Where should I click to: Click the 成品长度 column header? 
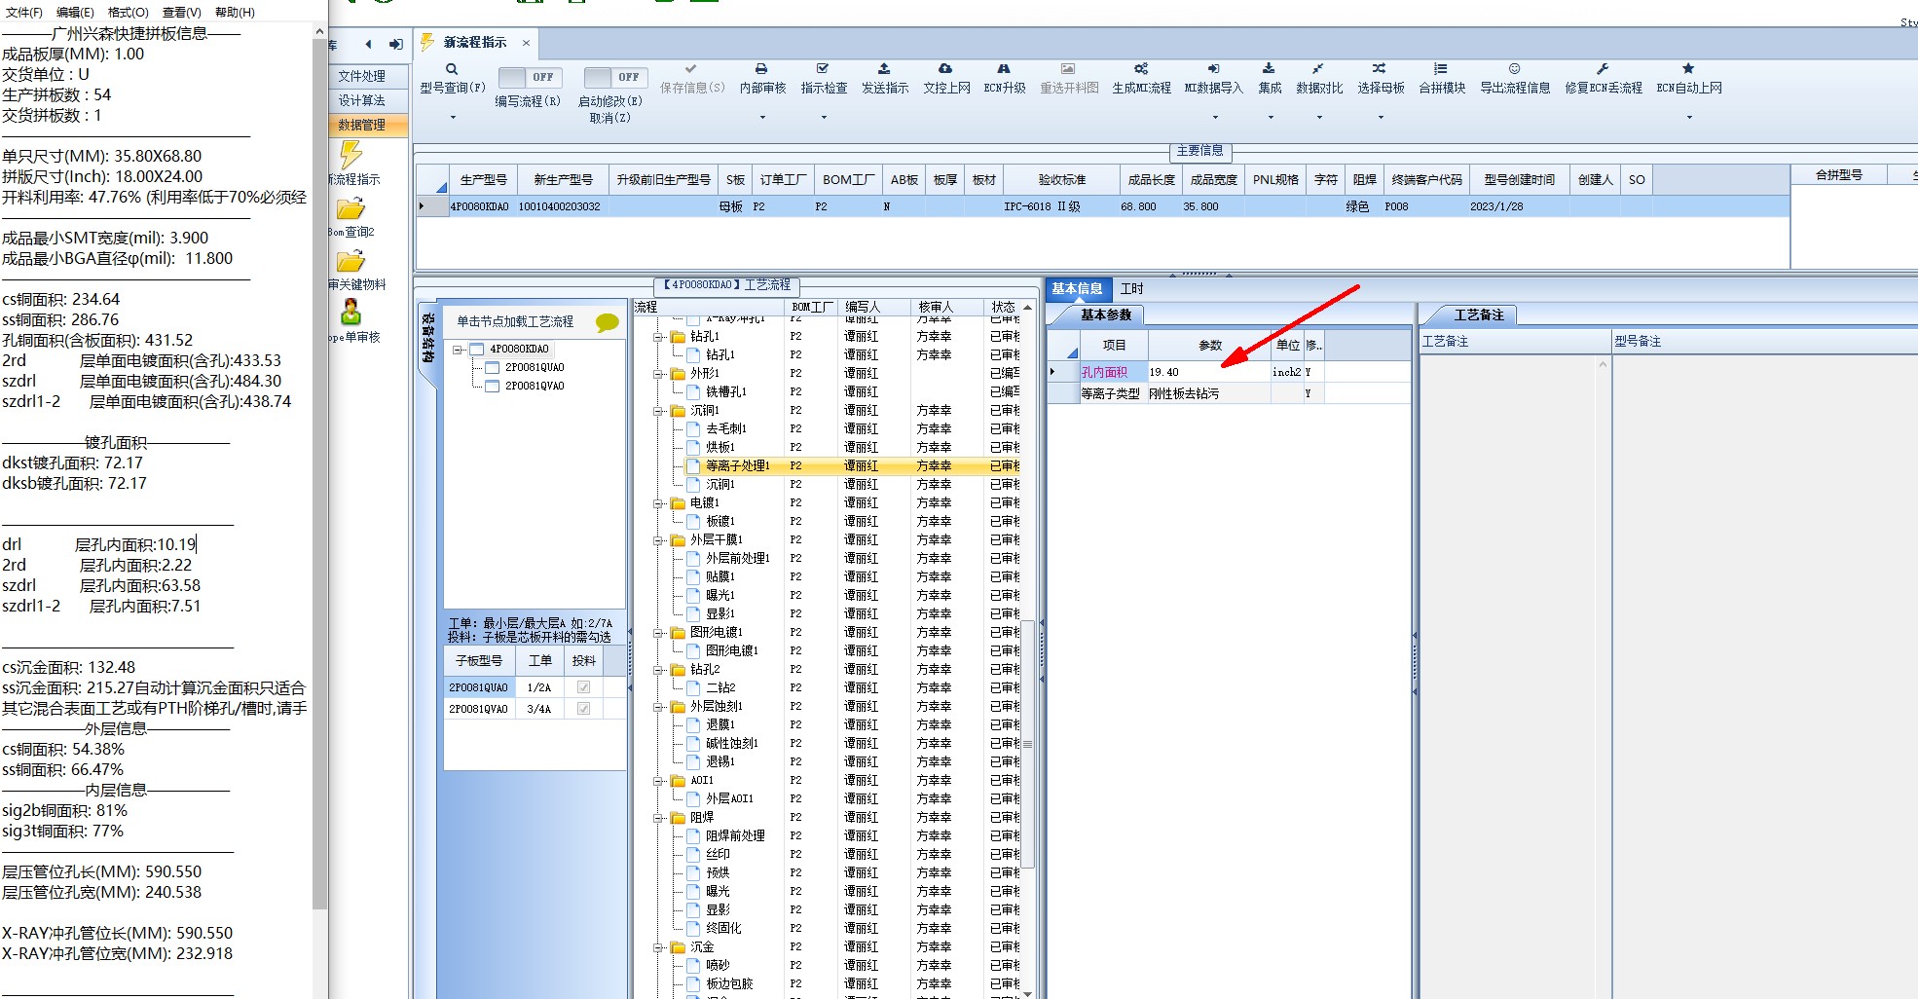[x=1151, y=180]
